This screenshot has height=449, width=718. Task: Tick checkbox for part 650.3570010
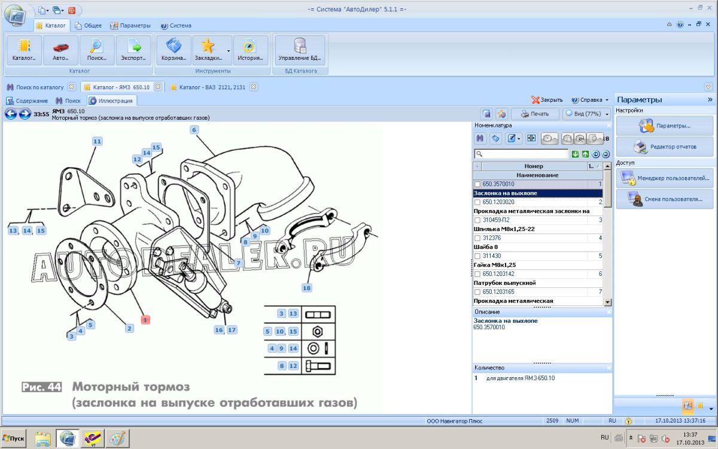pos(477,184)
